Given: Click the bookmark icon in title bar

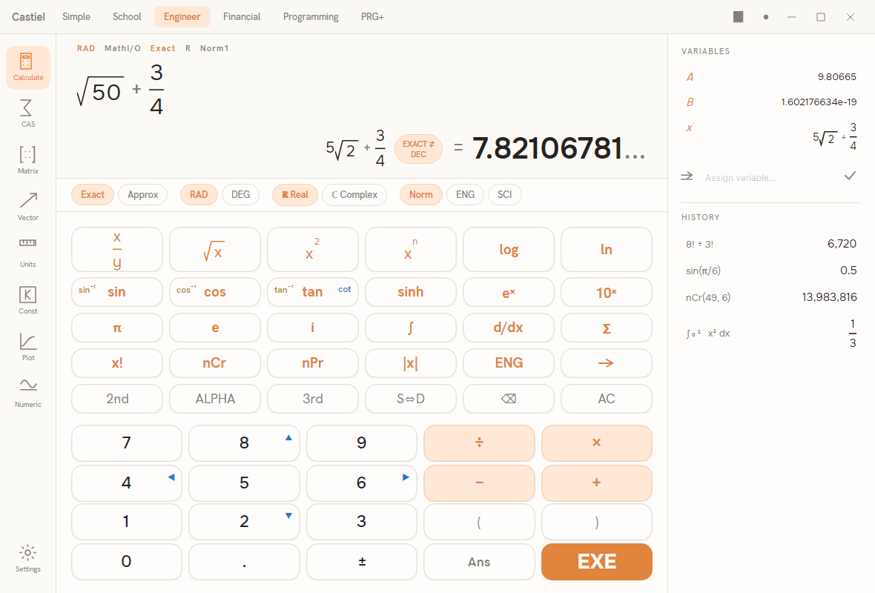Looking at the screenshot, I should [x=739, y=17].
